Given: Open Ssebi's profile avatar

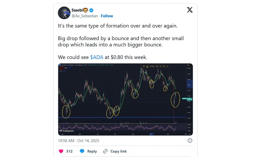Looking at the screenshot, I should 64,13.
